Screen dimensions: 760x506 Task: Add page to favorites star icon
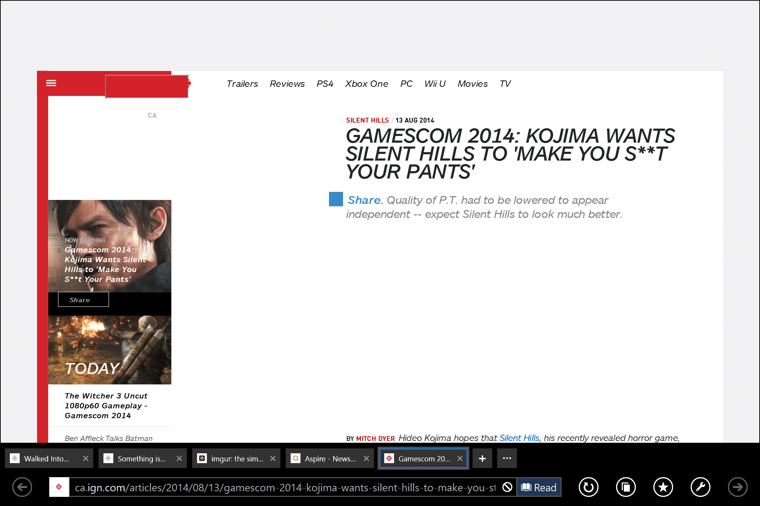click(663, 487)
